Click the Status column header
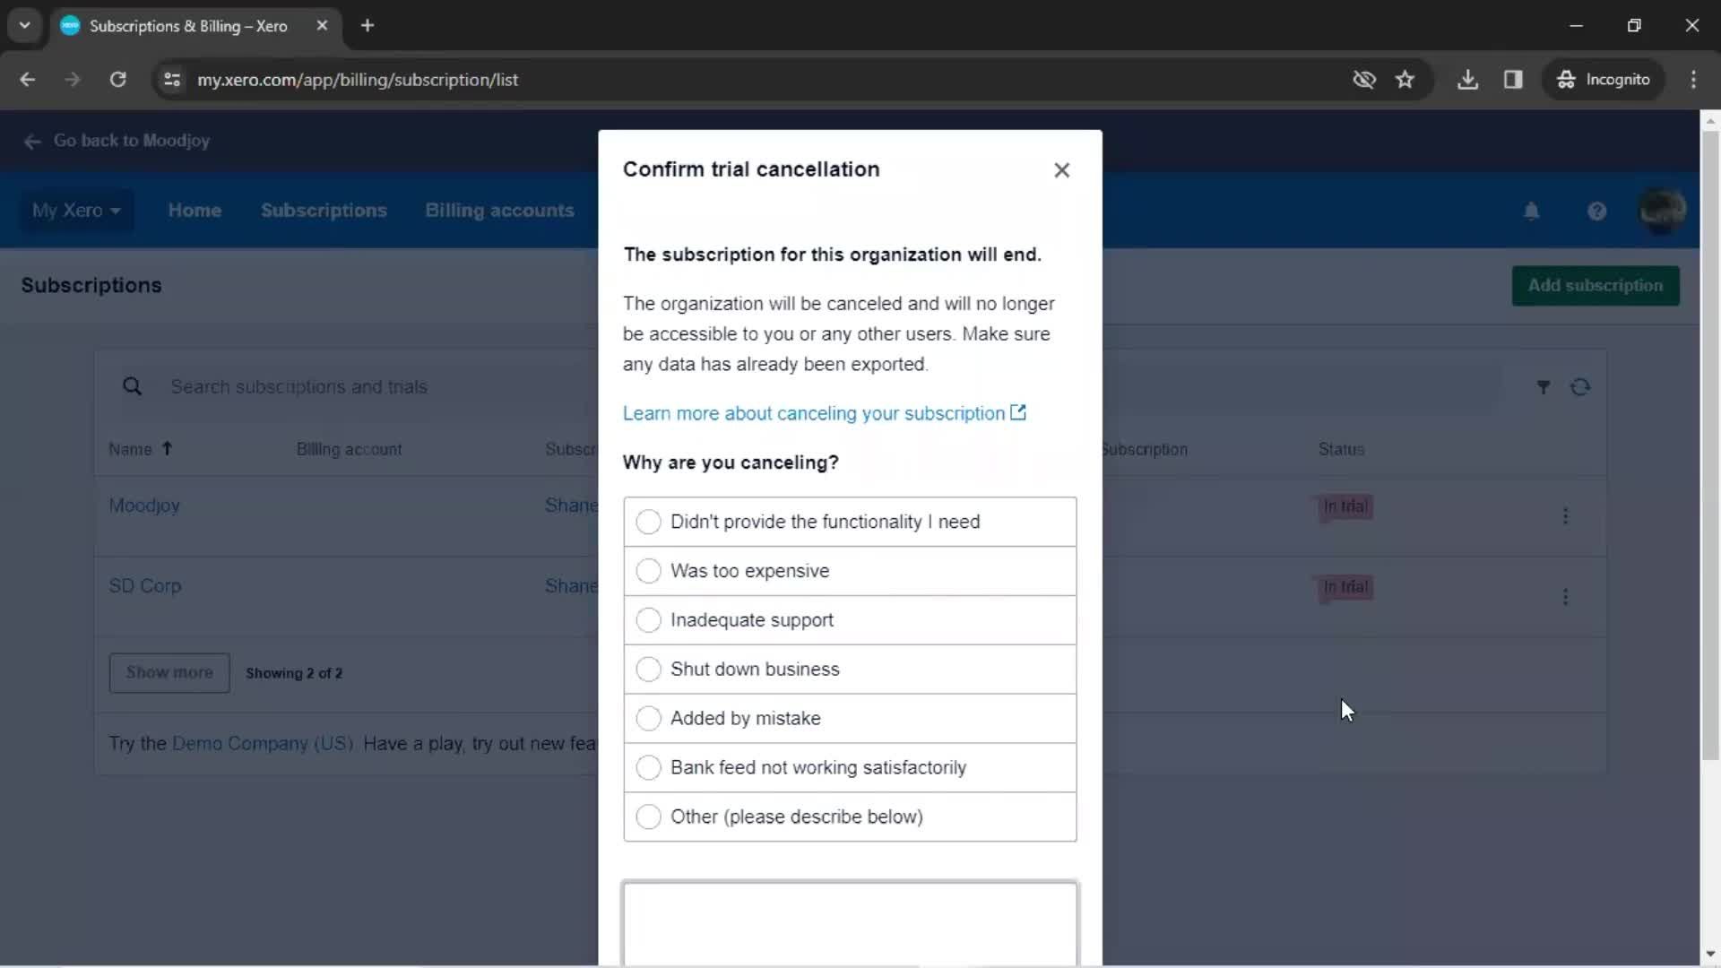The height and width of the screenshot is (968, 1721). point(1341,450)
